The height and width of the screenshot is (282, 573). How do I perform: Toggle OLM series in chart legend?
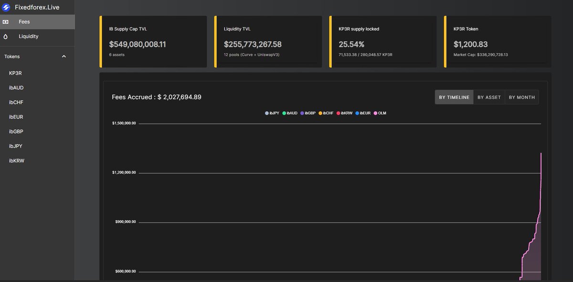(x=380, y=113)
